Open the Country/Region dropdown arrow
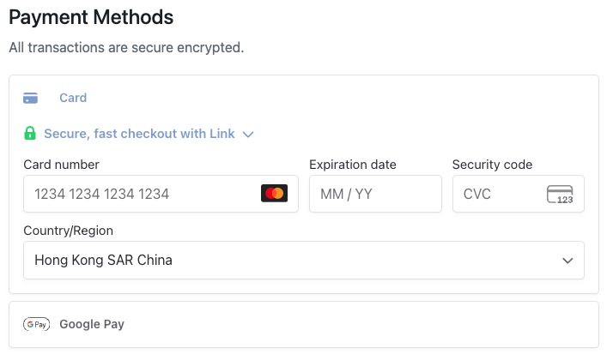607x354 pixels. [x=567, y=260]
